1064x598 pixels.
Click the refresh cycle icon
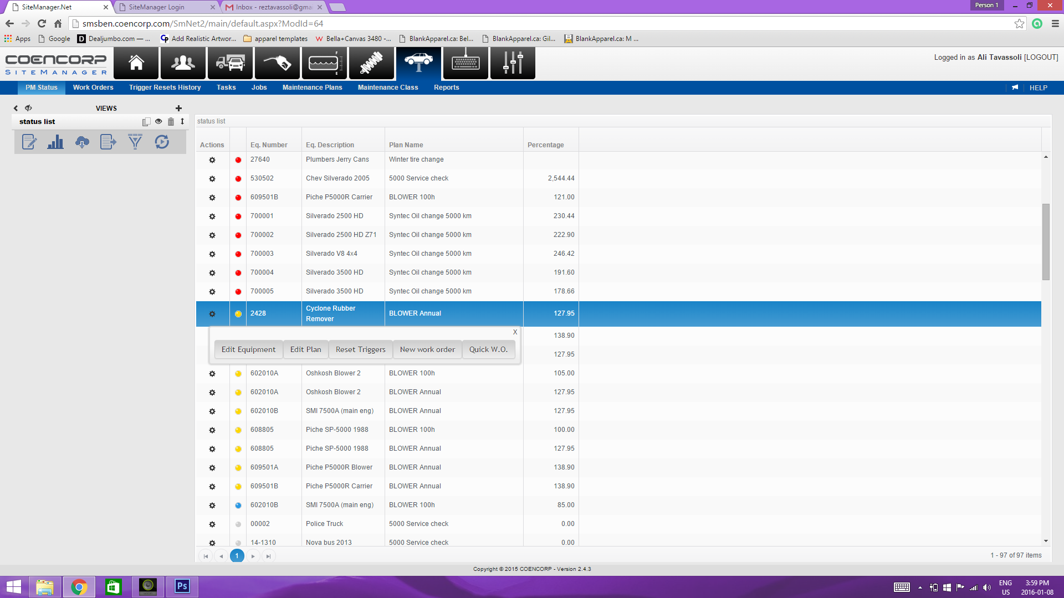[162, 142]
